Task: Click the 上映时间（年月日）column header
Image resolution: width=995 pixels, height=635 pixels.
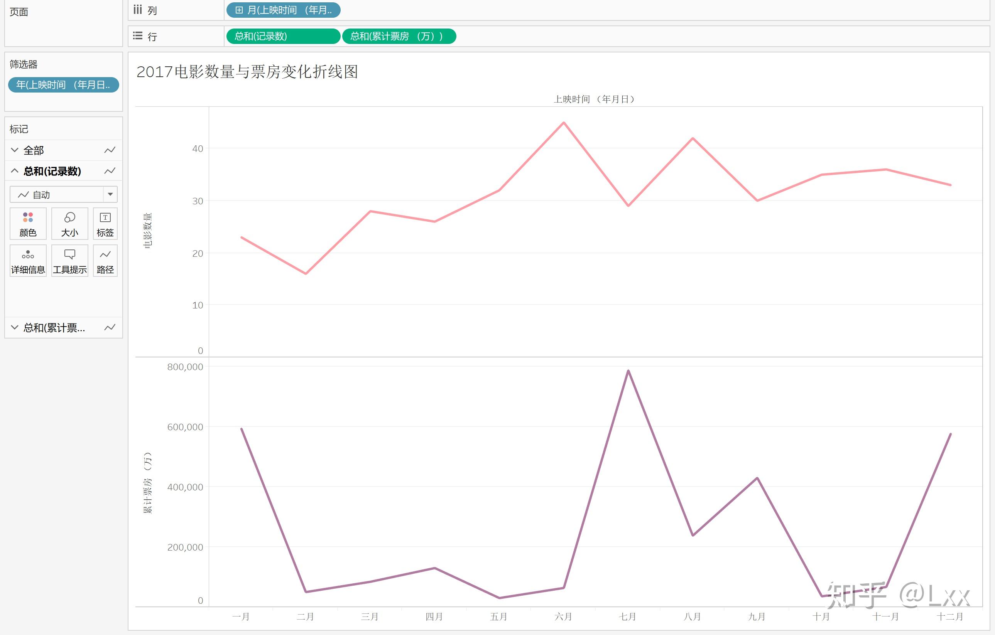Action: click(594, 99)
